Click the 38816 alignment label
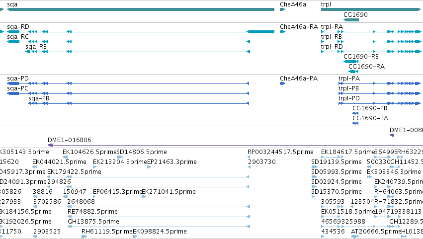Screen dimensions: 423x239 43,192
